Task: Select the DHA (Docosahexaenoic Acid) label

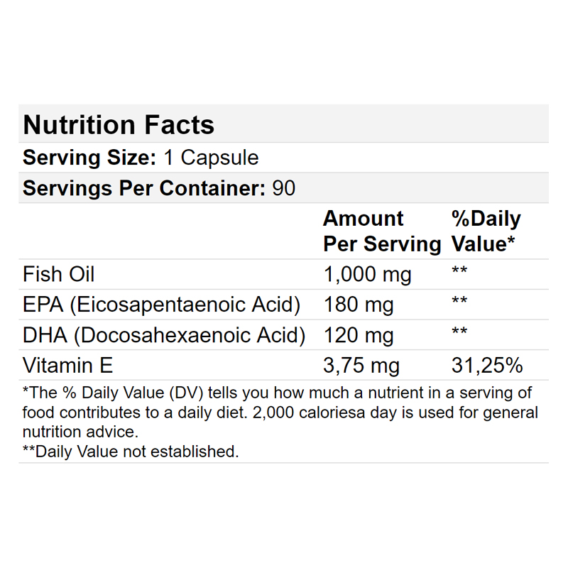Action: [164, 334]
